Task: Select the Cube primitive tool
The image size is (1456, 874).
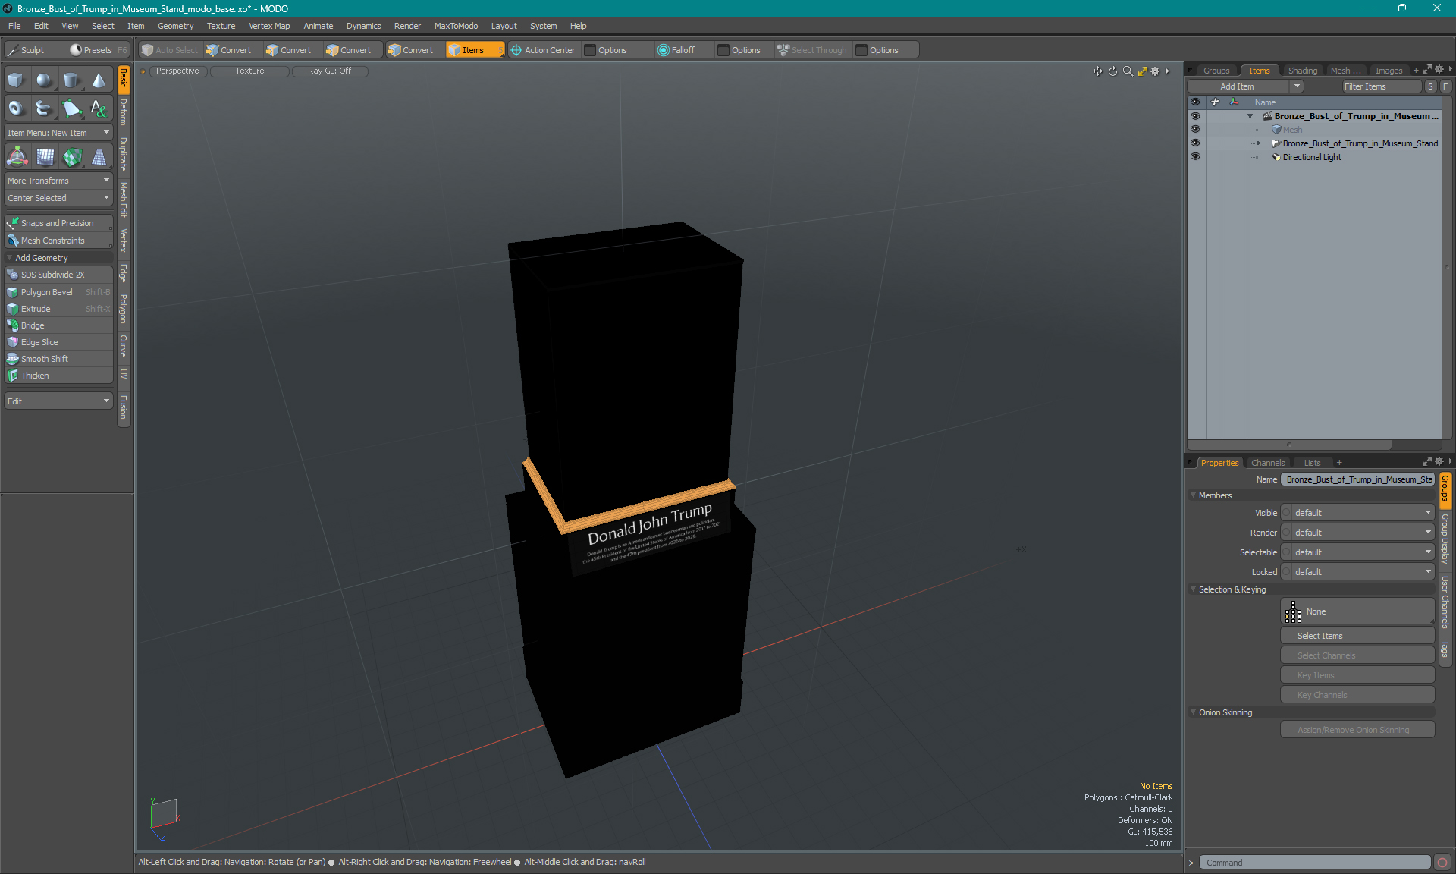Action: tap(16, 80)
